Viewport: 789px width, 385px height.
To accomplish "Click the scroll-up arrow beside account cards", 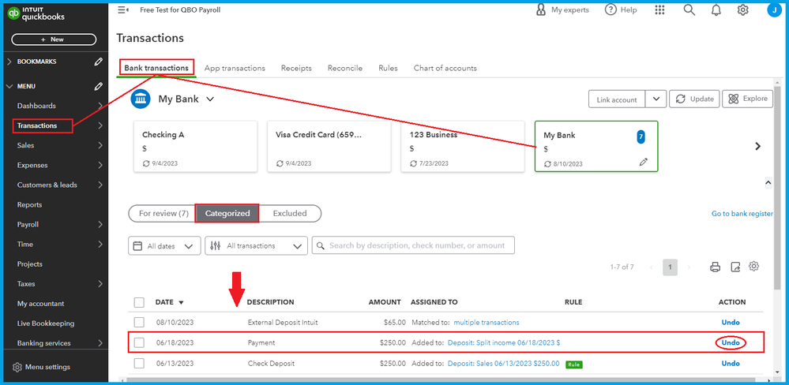I will (768, 183).
